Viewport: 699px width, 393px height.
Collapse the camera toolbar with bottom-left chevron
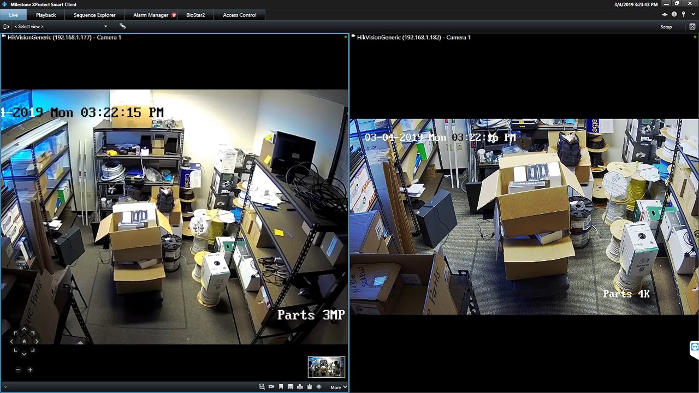pyautogui.click(x=5, y=388)
